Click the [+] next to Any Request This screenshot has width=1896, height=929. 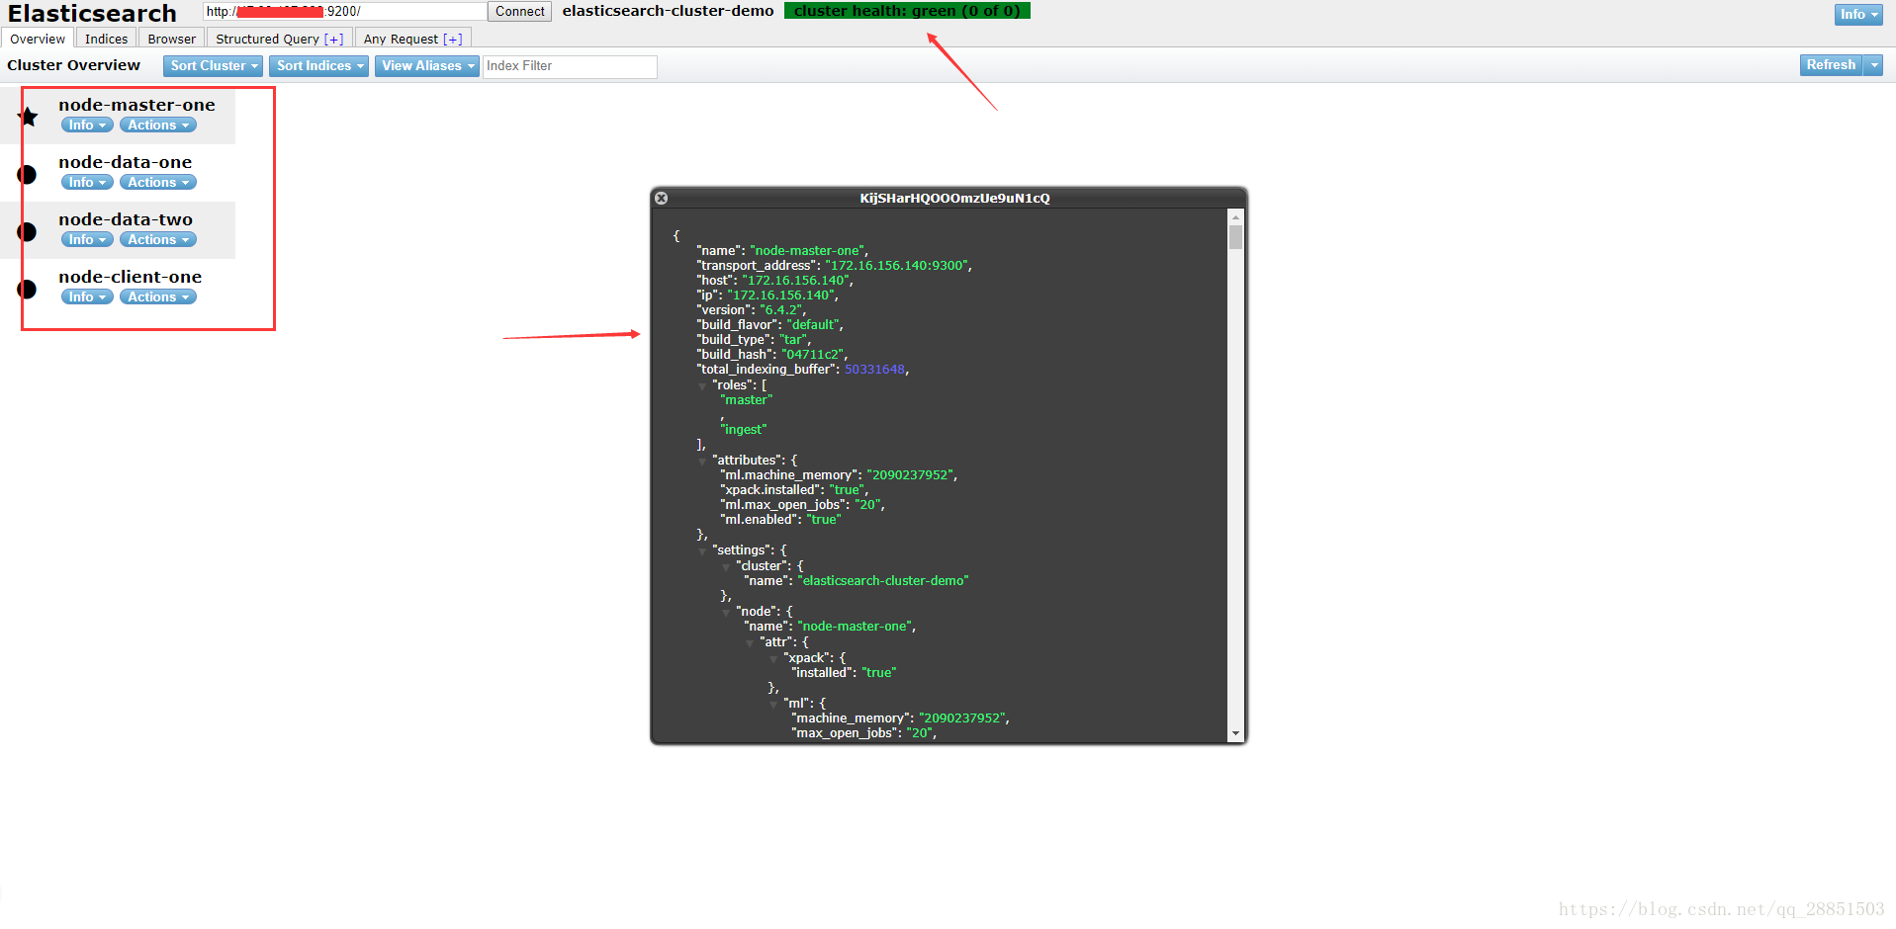453,40
